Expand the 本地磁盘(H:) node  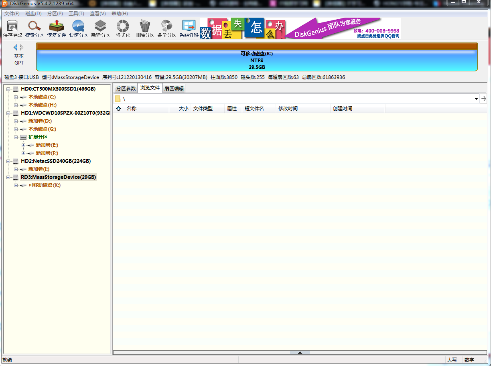coord(16,105)
